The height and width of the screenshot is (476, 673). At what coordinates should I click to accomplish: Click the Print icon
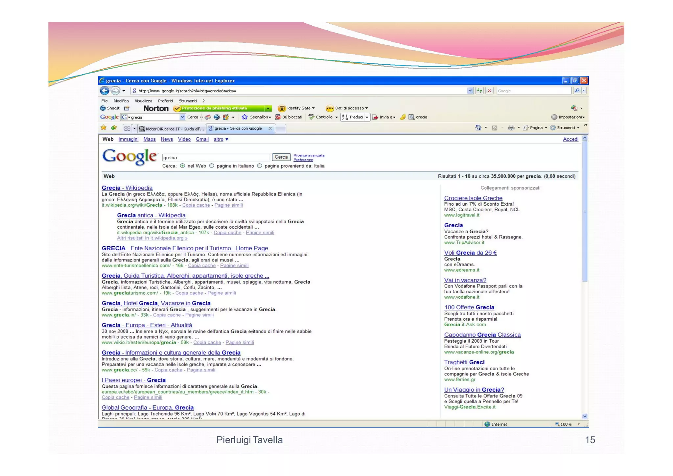[511, 128]
